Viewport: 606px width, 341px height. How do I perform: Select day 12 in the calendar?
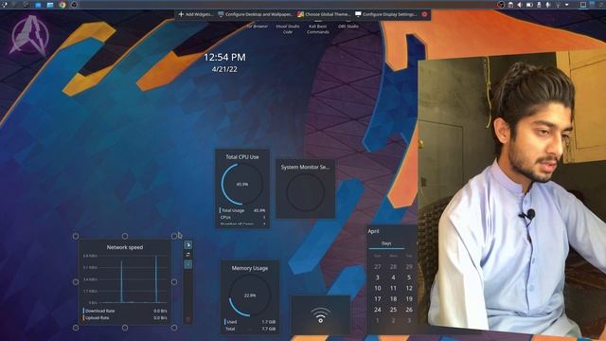409,288
